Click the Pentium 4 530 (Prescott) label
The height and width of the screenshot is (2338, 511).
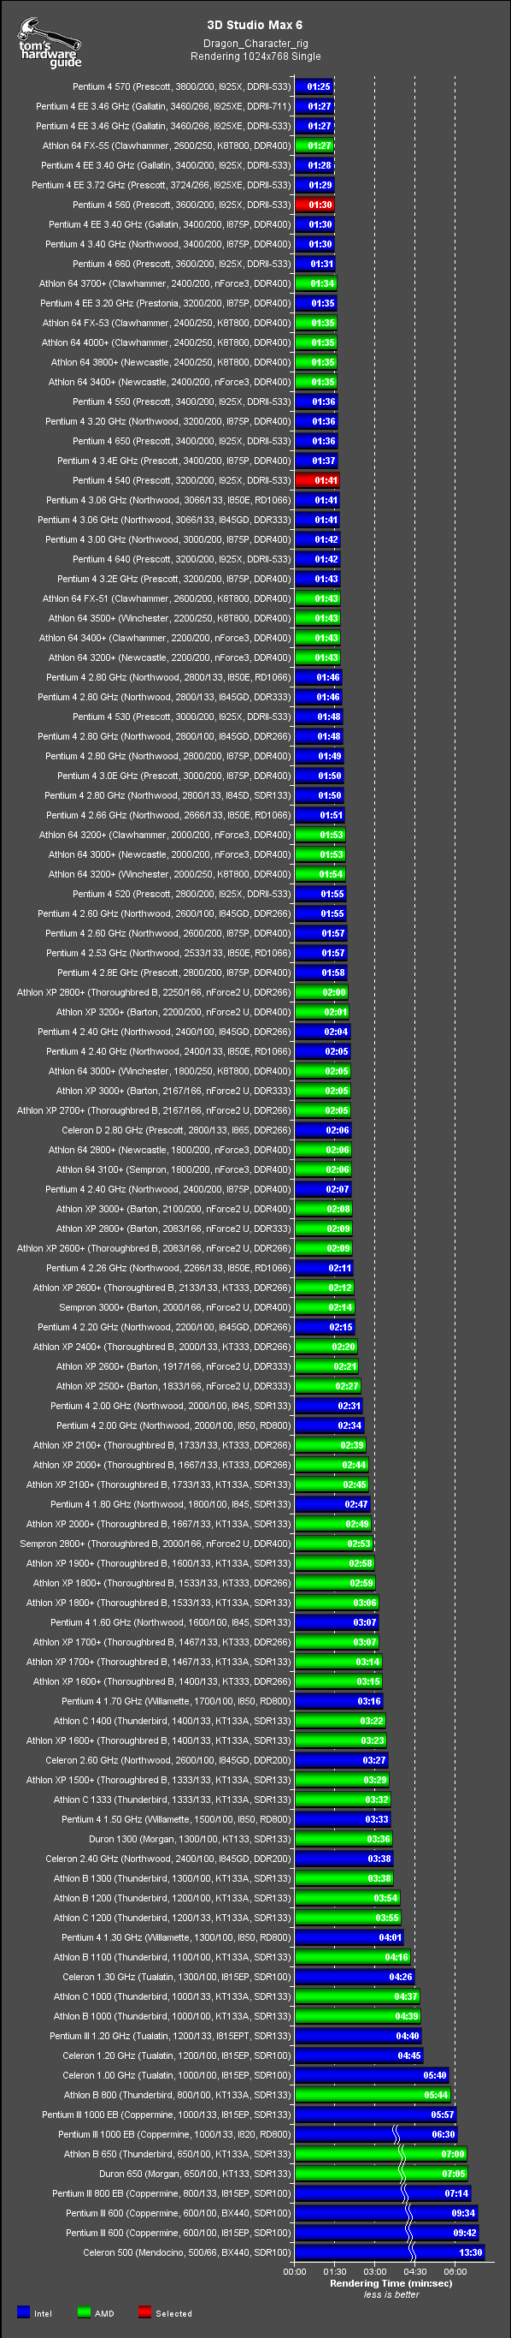[x=181, y=717]
